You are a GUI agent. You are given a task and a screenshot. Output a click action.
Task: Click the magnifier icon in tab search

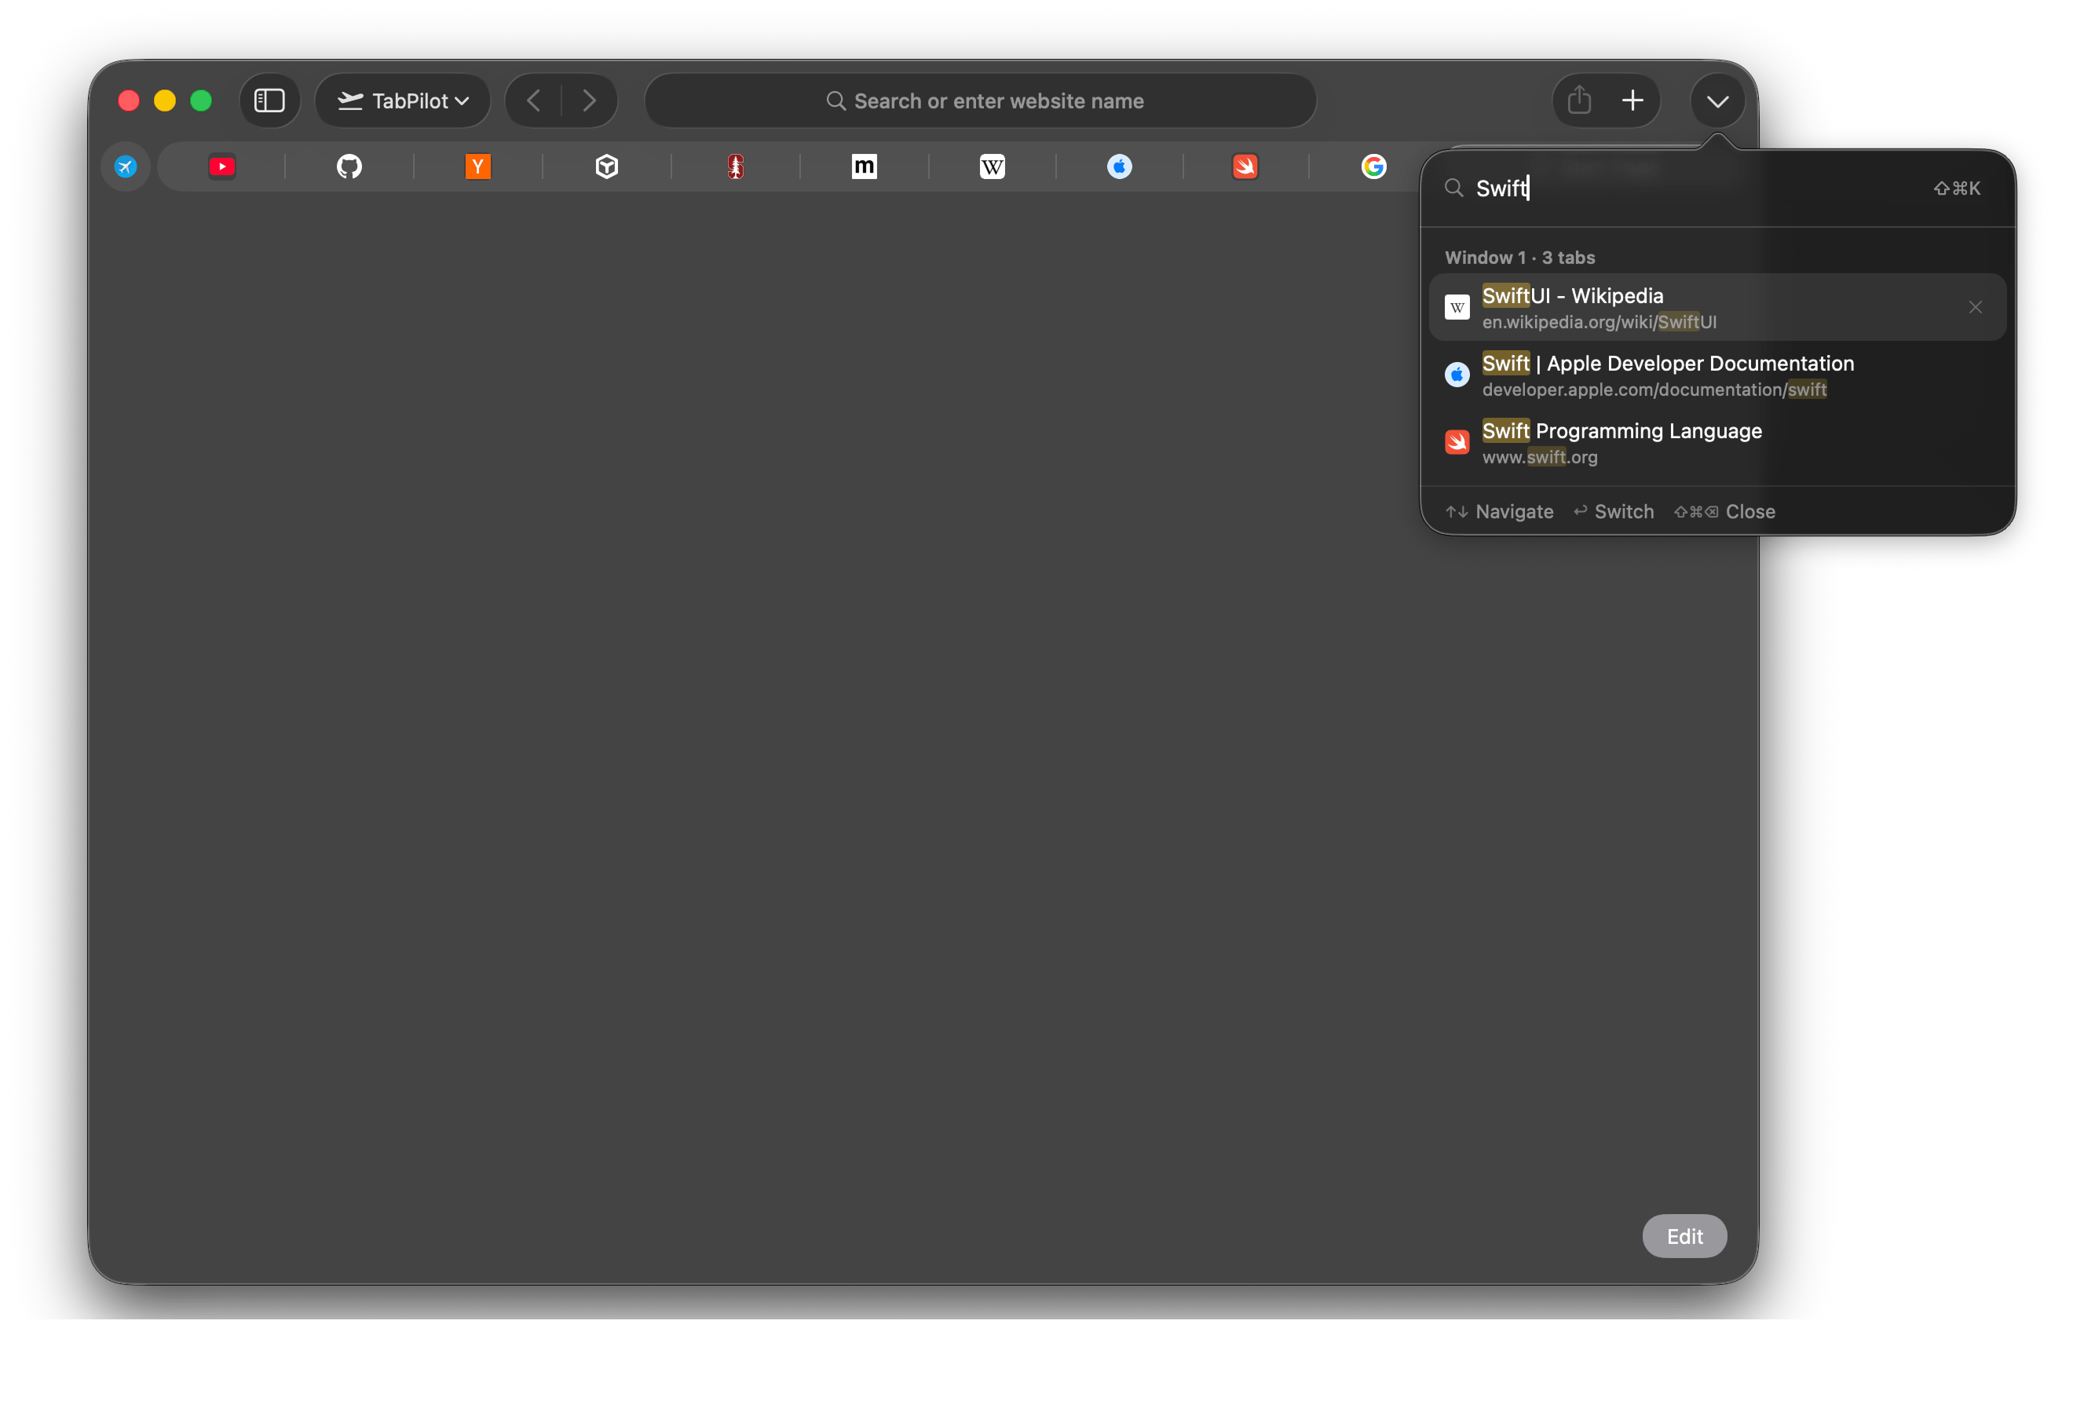(x=1454, y=188)
